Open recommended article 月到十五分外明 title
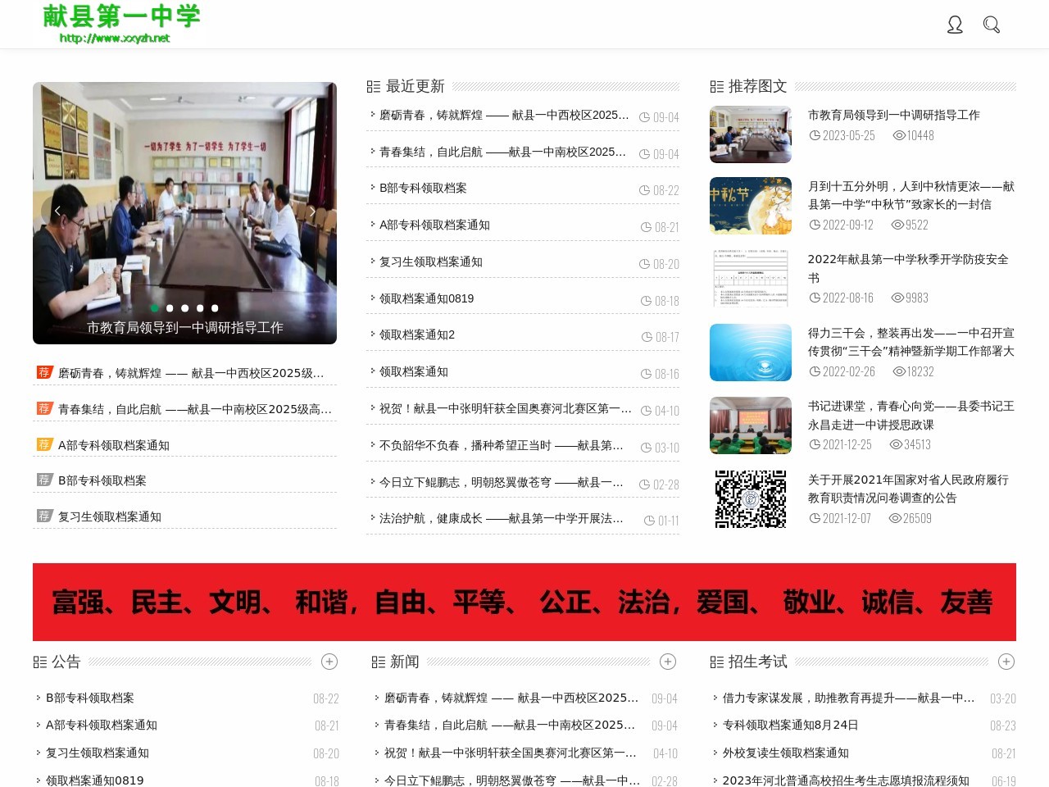The image size is (1049, 787). pos(911,196)
